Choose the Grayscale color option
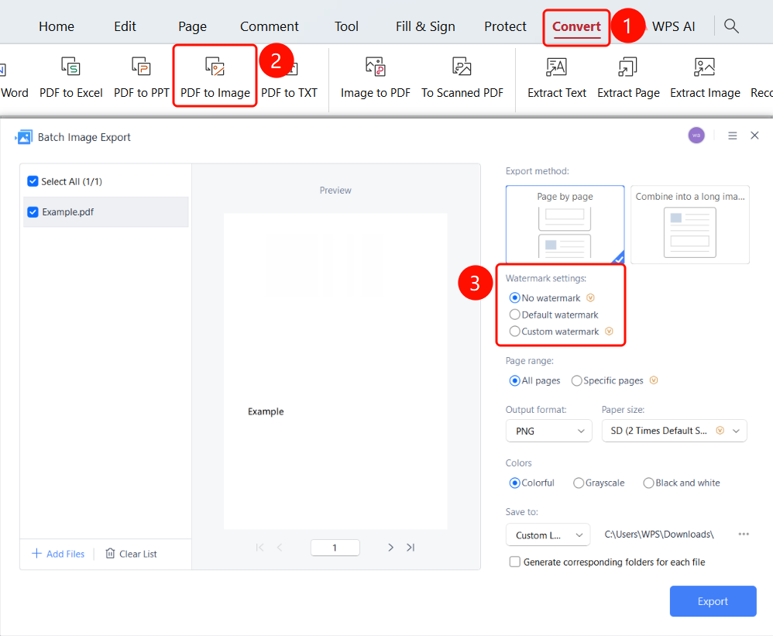 click(579, 483)
